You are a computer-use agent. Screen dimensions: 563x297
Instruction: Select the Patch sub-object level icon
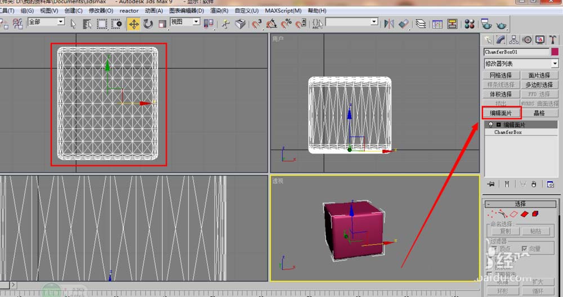click(524, 214)
